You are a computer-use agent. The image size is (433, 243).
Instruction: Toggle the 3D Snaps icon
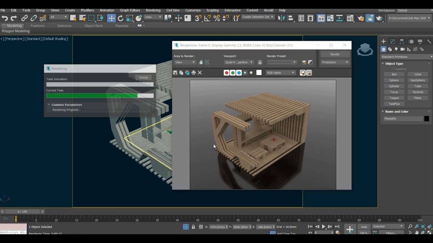coord(198,18)
